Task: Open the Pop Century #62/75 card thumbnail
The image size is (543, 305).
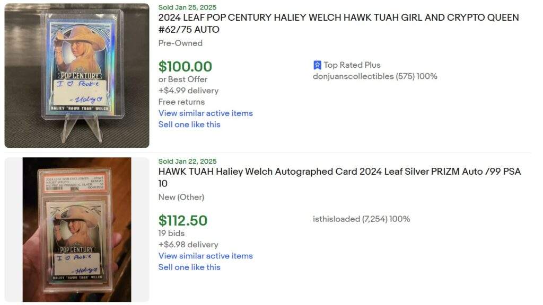Action: 77,76
